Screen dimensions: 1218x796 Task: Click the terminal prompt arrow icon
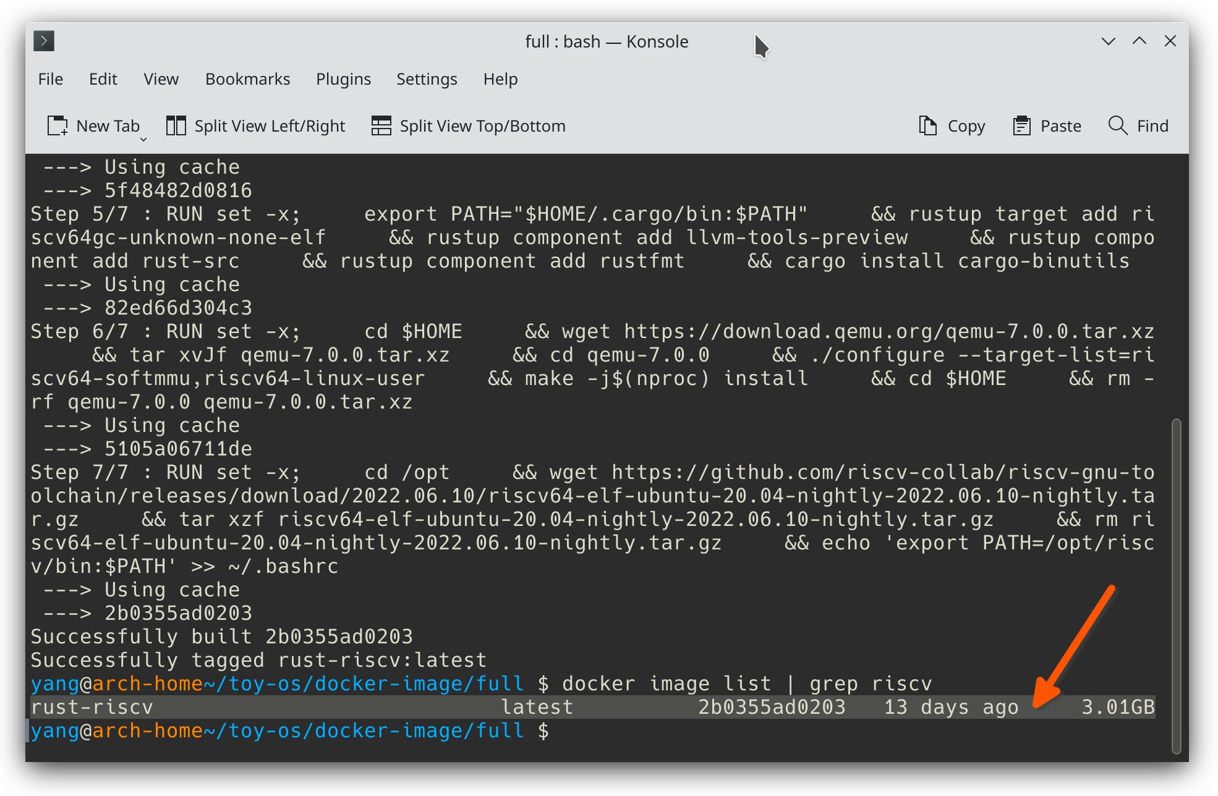pos(43,41)
